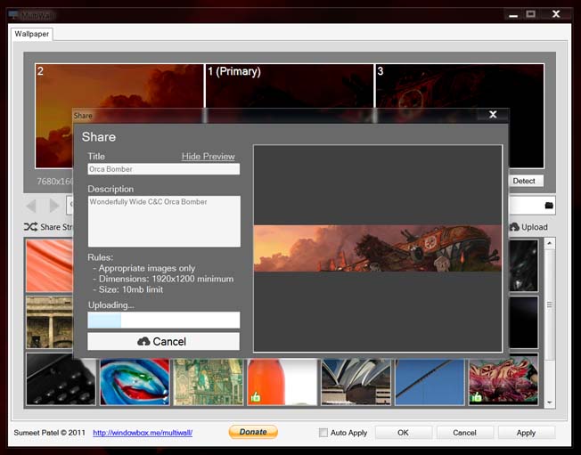Minimize the MultiWall window

(513, 15)
